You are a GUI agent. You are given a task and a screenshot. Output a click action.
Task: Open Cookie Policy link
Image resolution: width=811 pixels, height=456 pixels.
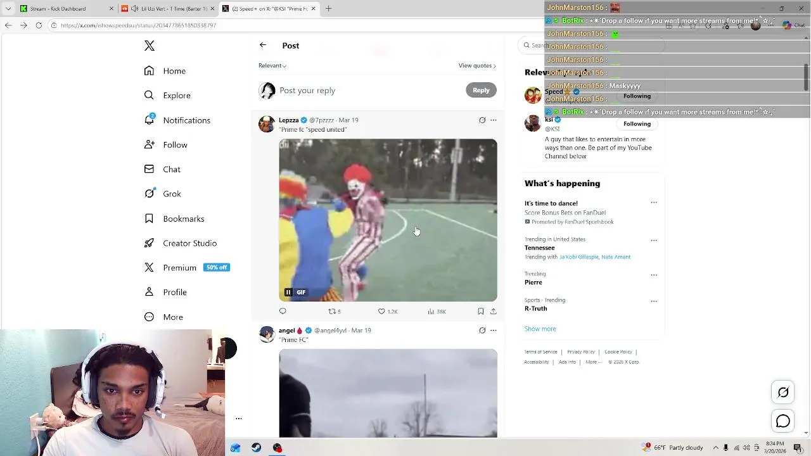[x=618, y=352]
